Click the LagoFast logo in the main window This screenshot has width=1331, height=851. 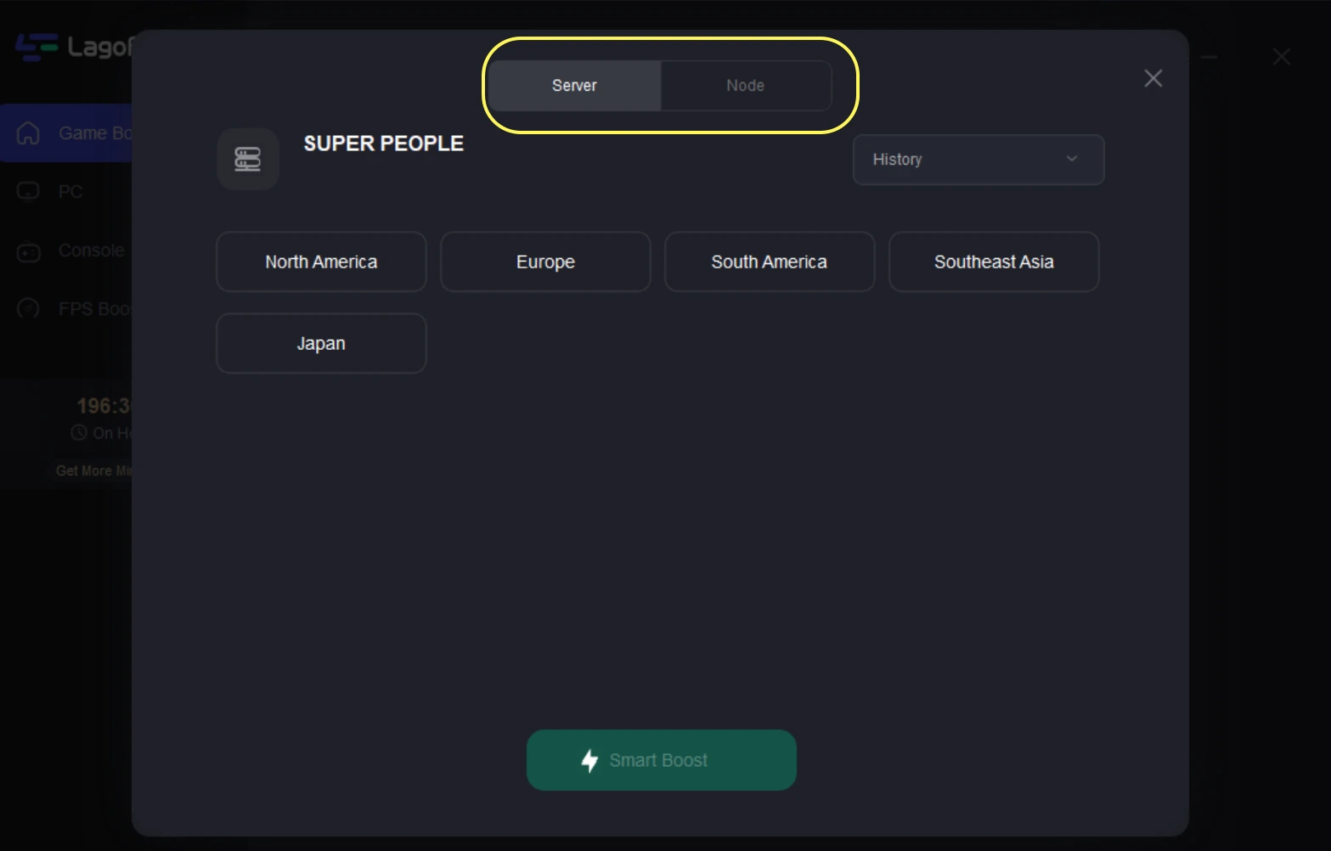73,47
